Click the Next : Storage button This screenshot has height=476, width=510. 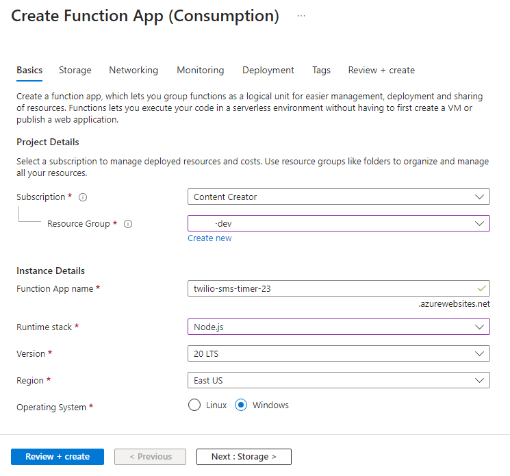(x=244, y=457)
